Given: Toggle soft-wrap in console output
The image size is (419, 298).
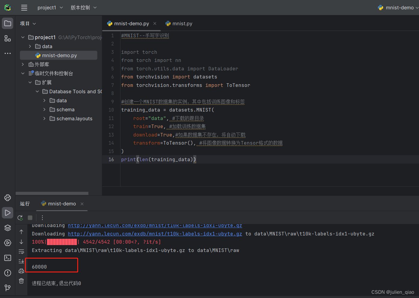Looking at the screenshot, I should [21, 251].
